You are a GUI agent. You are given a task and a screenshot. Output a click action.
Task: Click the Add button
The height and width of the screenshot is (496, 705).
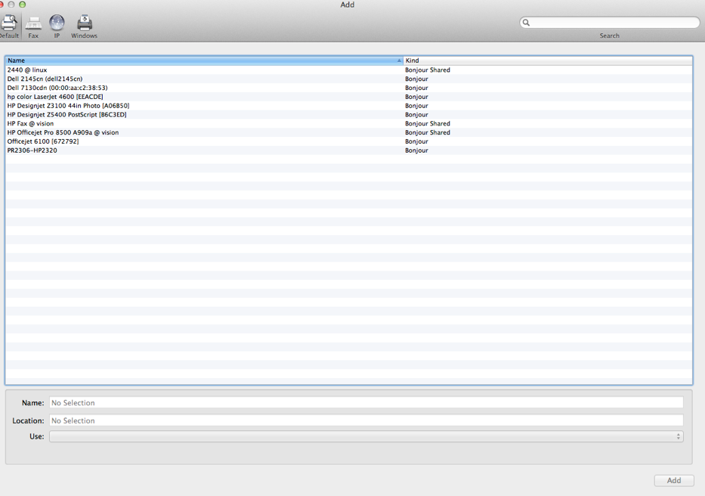(673, 480)
